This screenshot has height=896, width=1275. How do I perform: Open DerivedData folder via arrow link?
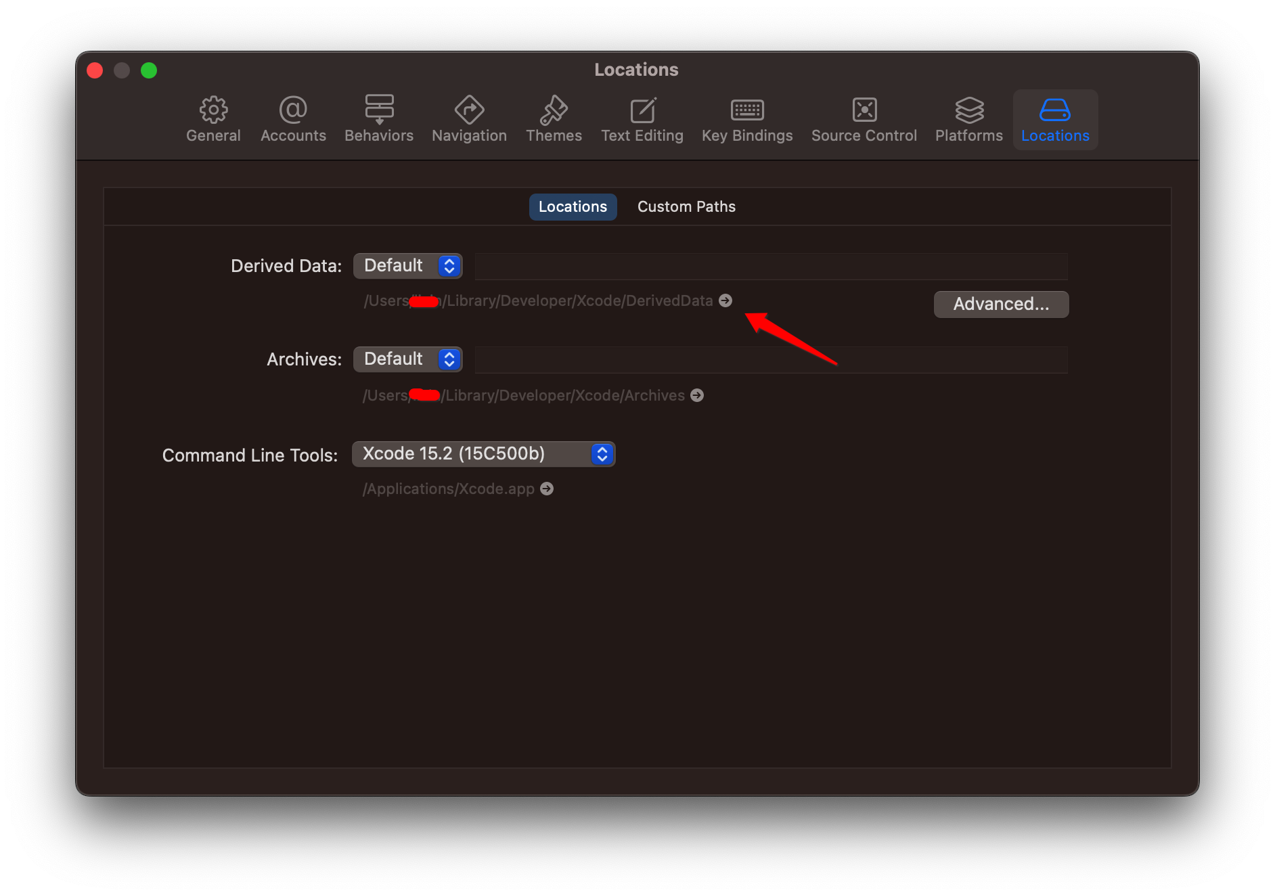[x=725, y=300]
